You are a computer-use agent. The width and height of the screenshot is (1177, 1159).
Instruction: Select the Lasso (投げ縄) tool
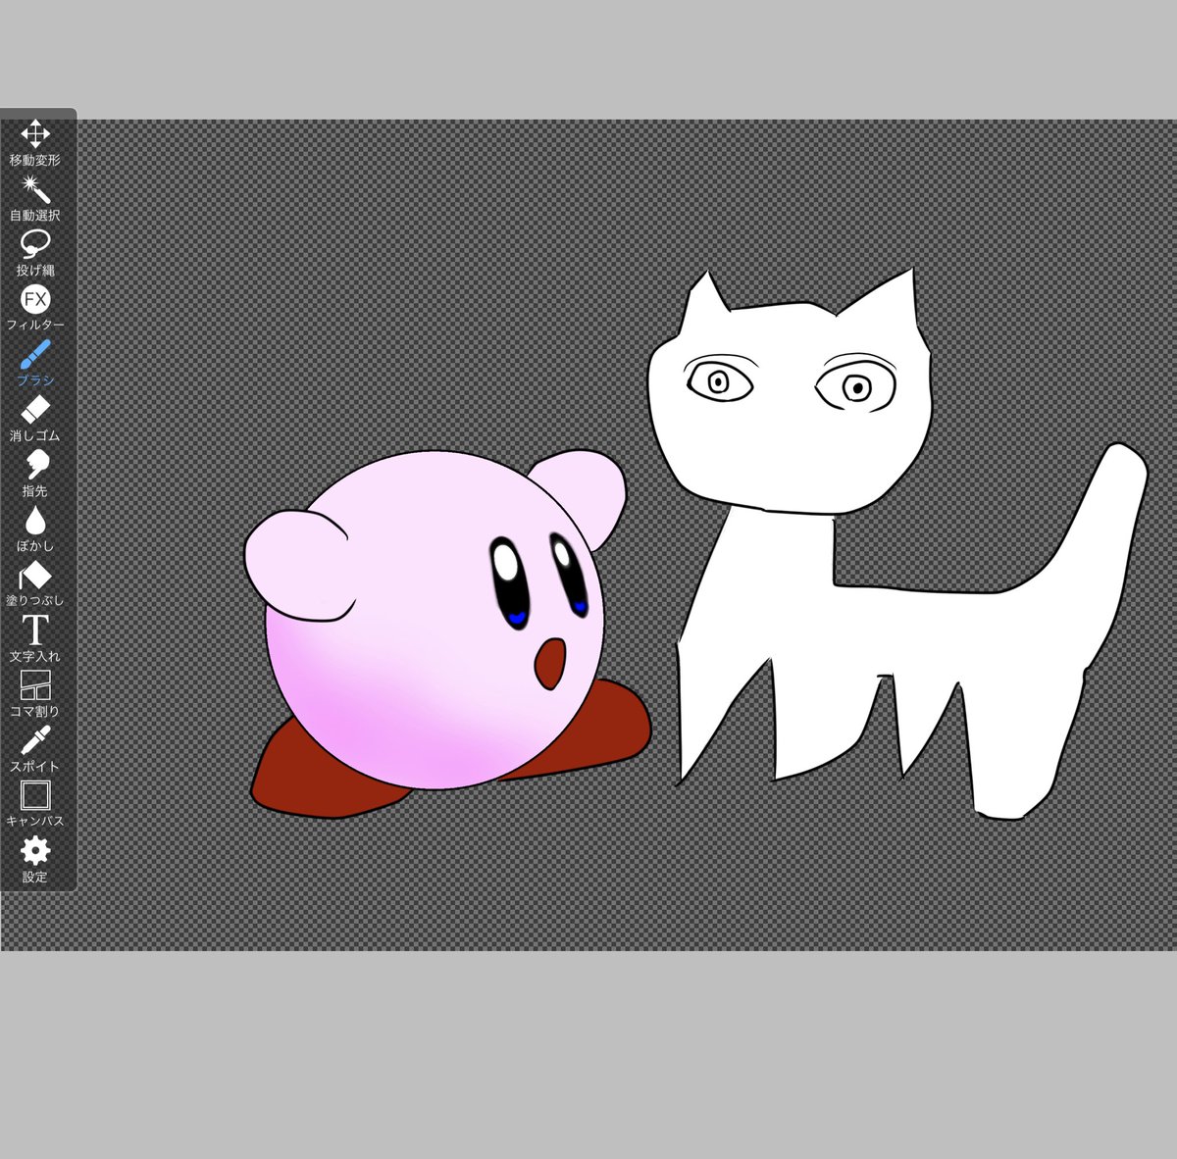click(35, 252)
